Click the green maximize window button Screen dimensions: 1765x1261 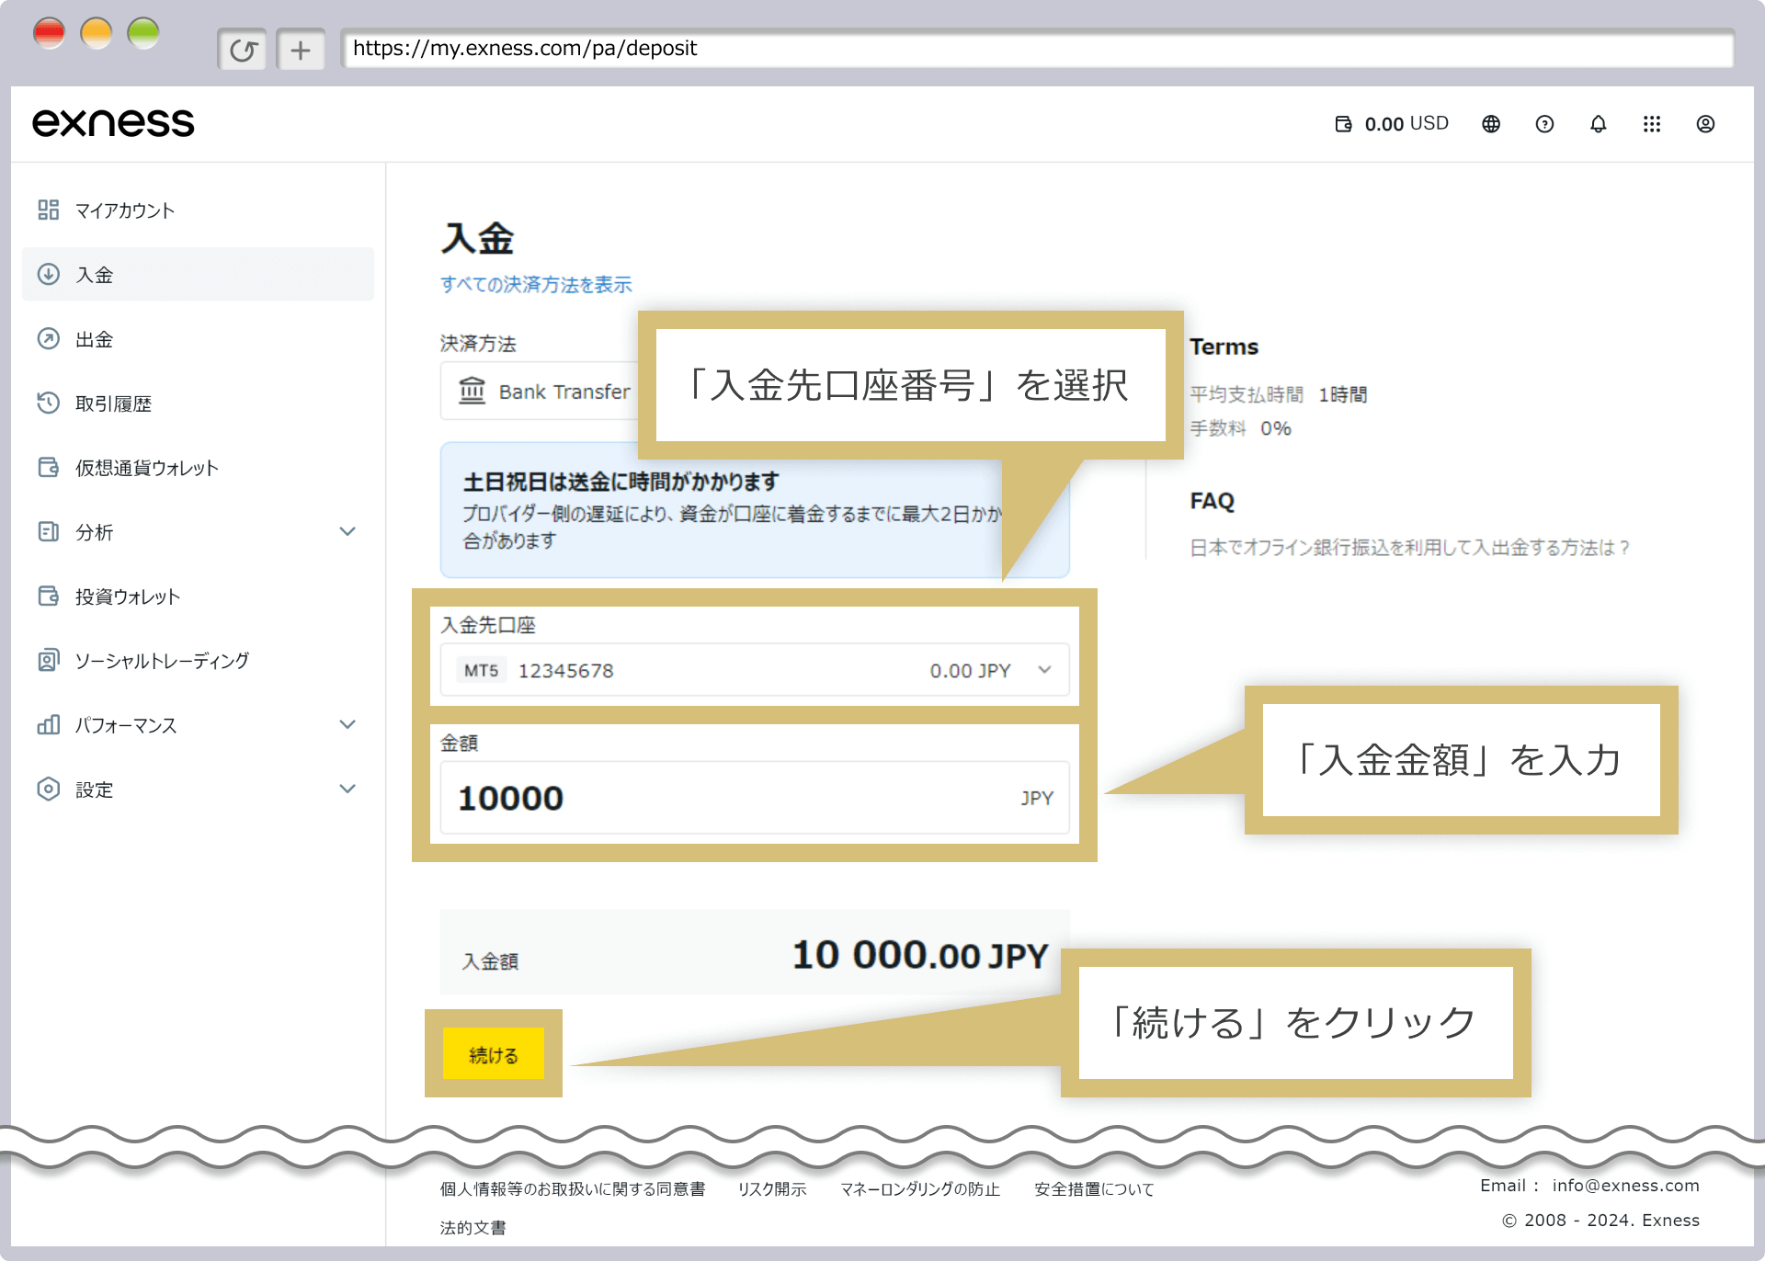[143, 33]
